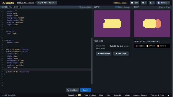Image resolution: width=173 pixels, height=97 pixels.
Task: Open the help question-mark menu
Action: [x=144, y=3]
